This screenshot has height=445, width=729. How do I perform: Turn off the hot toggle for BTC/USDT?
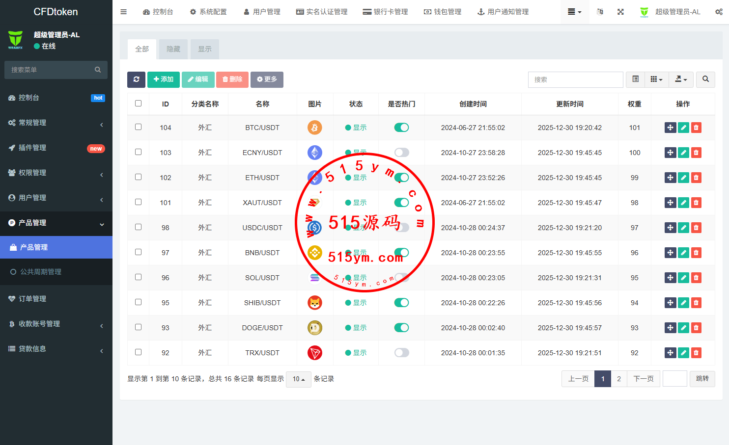coord(401,128)
